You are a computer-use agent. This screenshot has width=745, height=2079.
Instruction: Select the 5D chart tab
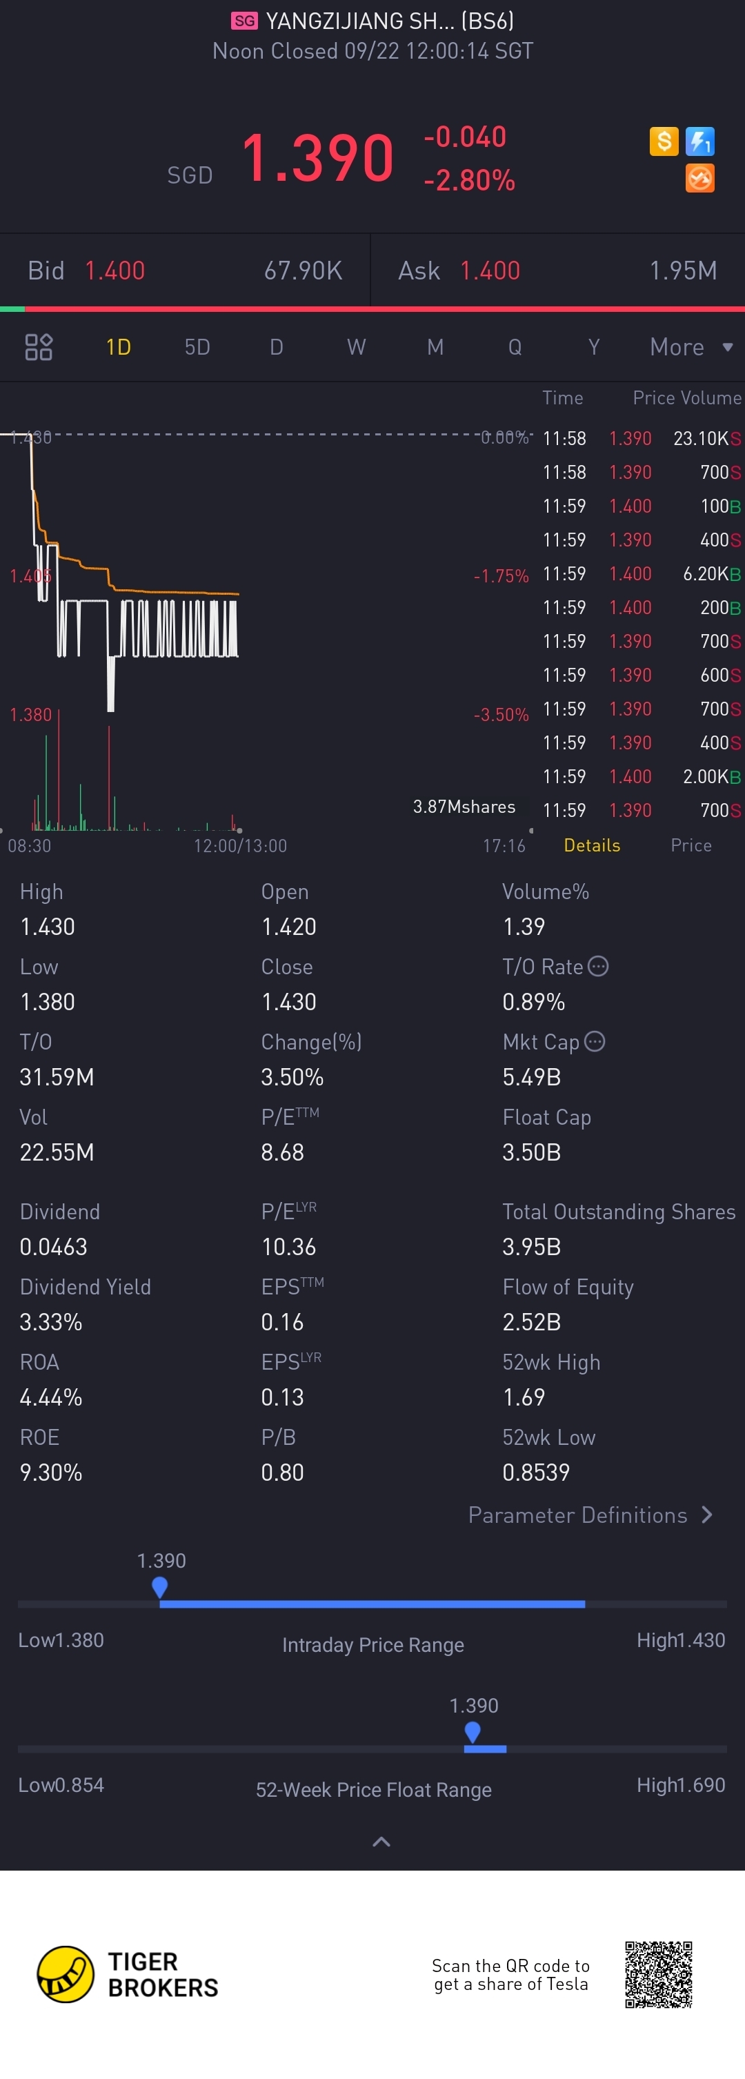[197, 347]
